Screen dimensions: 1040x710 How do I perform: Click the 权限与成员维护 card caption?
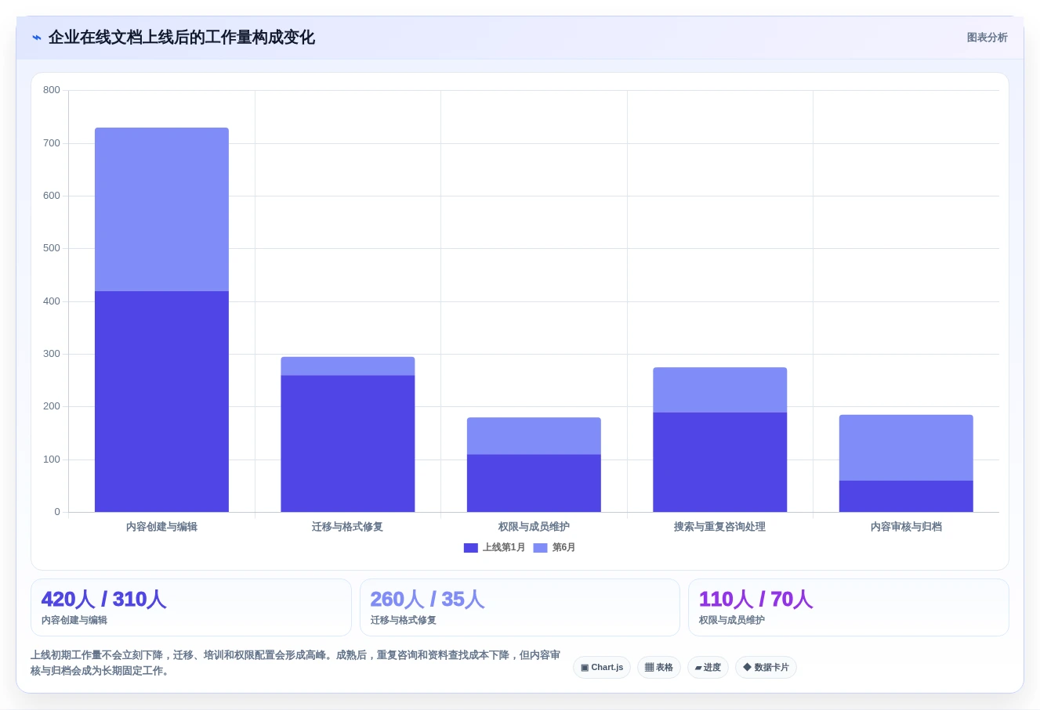point(732,621)
